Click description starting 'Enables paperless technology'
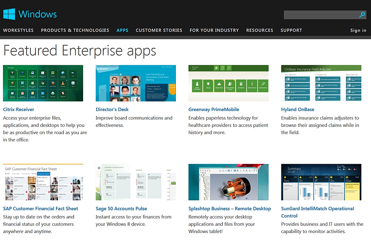The image size is (371, 247). point(228,125)
